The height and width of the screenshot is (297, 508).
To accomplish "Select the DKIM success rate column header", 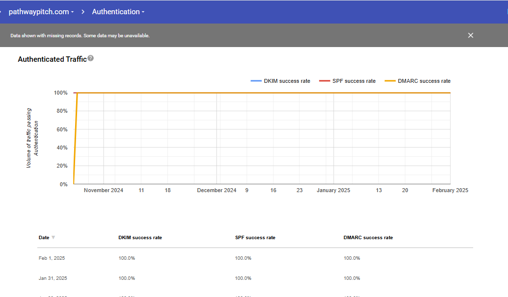I will [140, 238].
